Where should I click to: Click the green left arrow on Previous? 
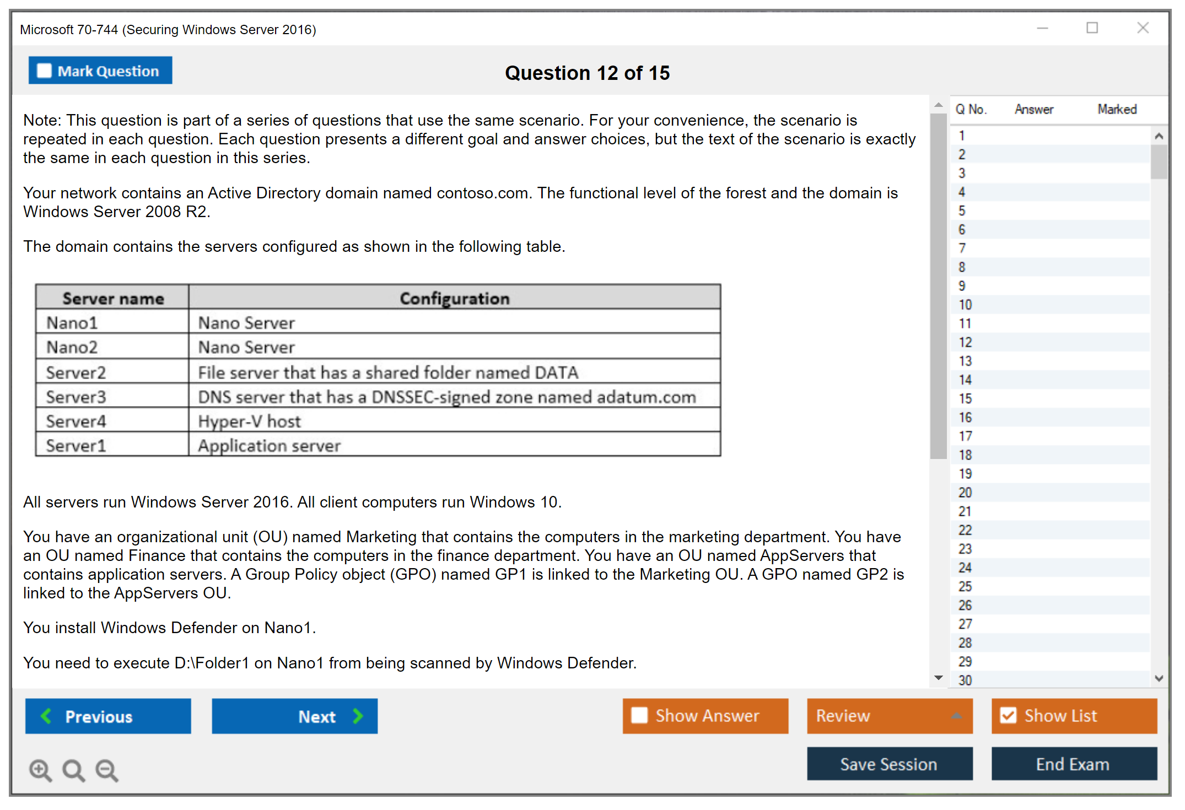46,716
